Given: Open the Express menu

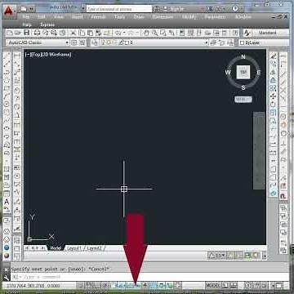Looking at the screenshot, I should click(x=47, y=24).
